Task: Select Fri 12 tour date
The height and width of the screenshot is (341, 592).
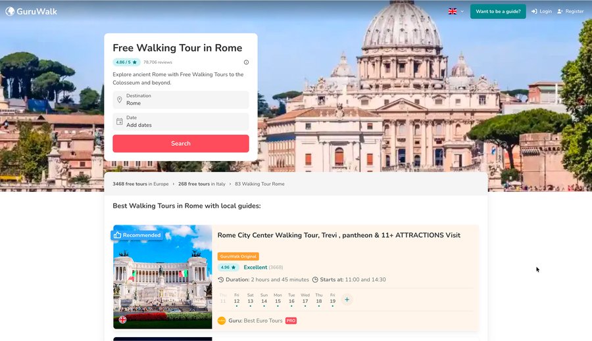Action: pyautogui.click(x=237, y=299)
